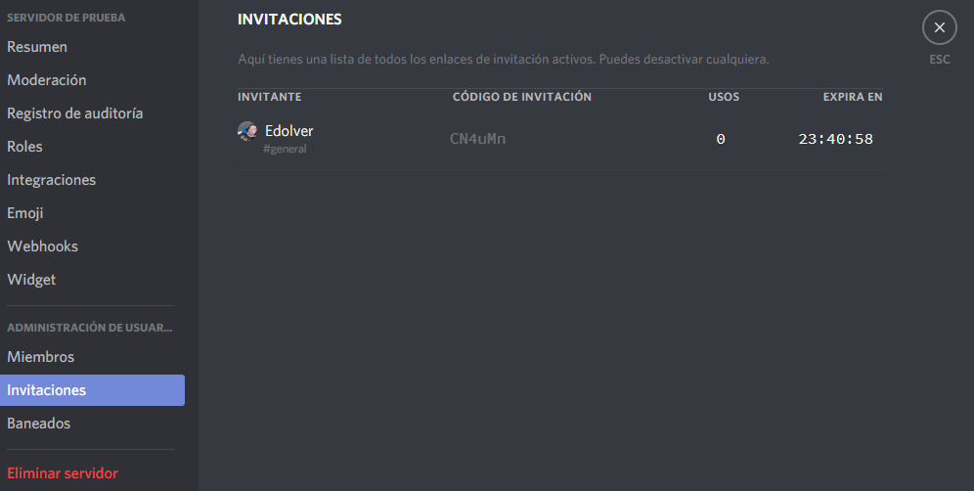Image resolution: width=974 pixels, height=491 pixels.
Task: Close settings with the ESC X button
Action: coord(939,27)
